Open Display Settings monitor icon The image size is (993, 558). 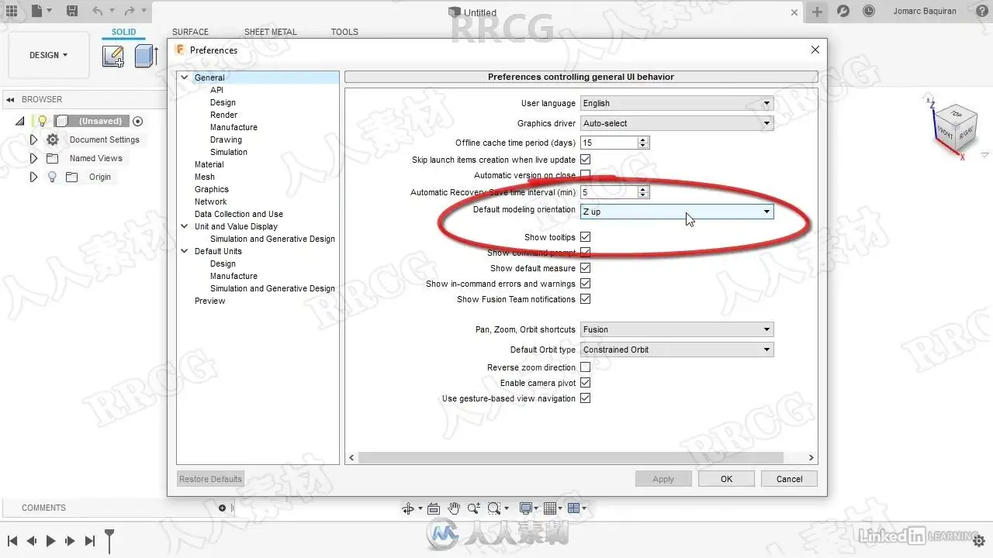526,508
